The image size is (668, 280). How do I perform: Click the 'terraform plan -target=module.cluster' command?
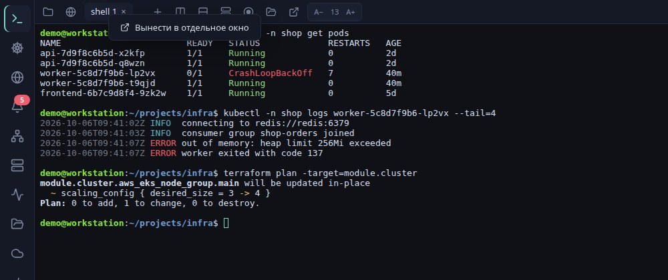click(321, 173)
